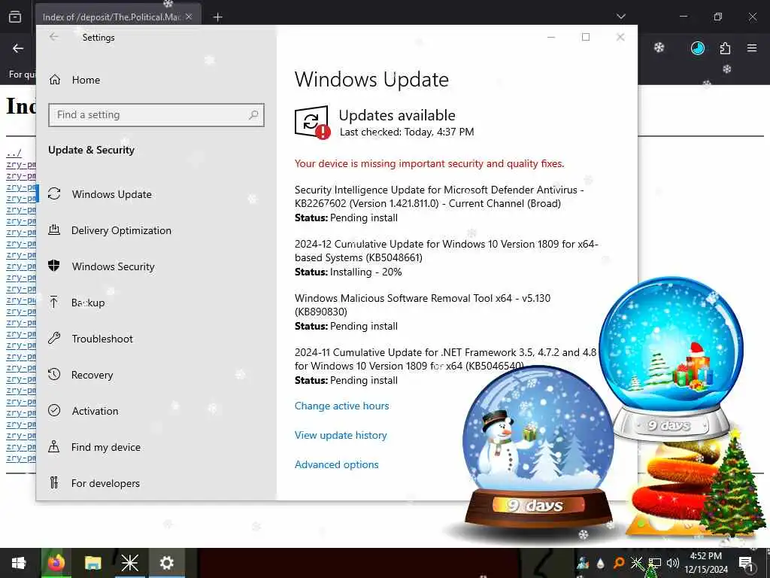Close the Index of /deposit tab
This screenshot has height=578, width=770.
(x=189, y=17)
